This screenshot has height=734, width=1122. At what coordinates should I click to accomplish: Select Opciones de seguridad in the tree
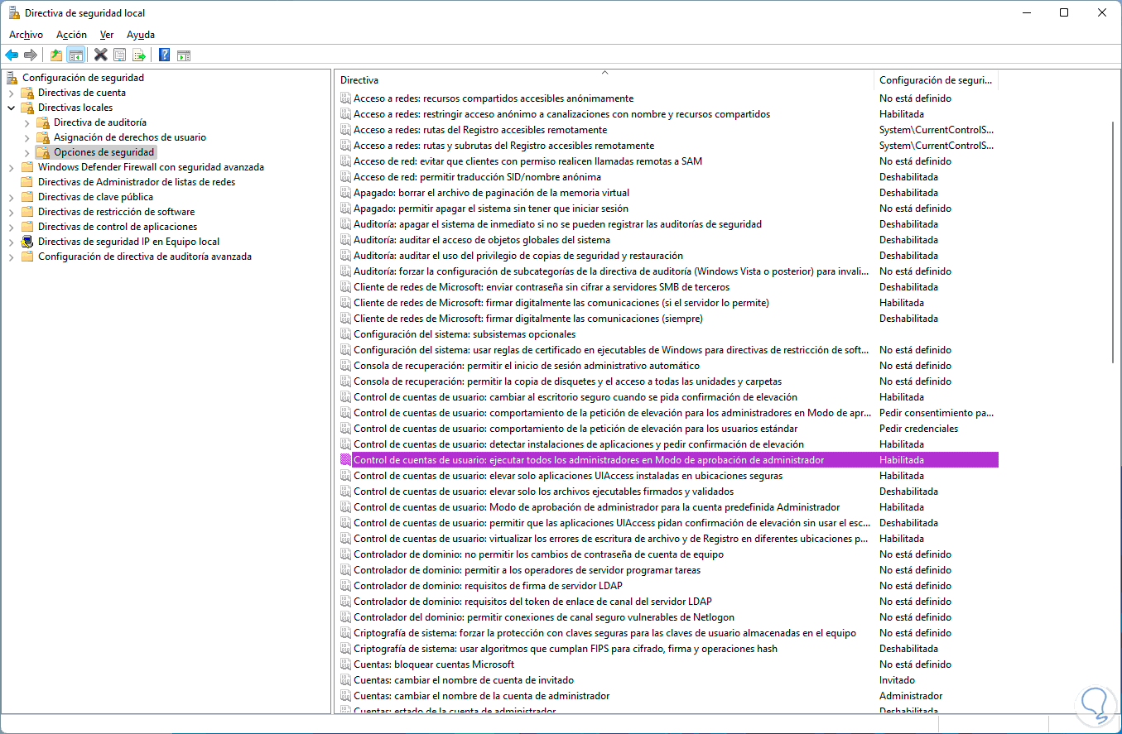pyautogui.click(x=104, y=152)
